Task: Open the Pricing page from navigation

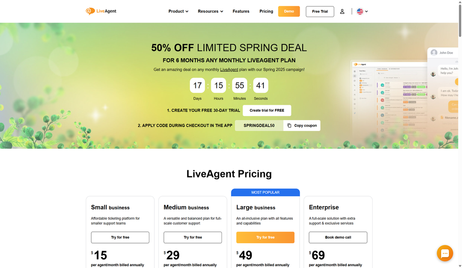Action: coord(266,11)
